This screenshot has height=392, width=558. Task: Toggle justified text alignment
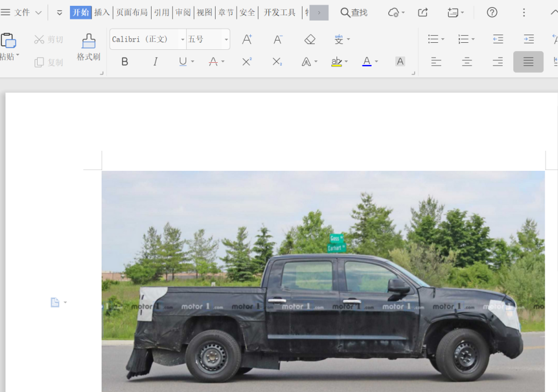[x=528, y=62]
